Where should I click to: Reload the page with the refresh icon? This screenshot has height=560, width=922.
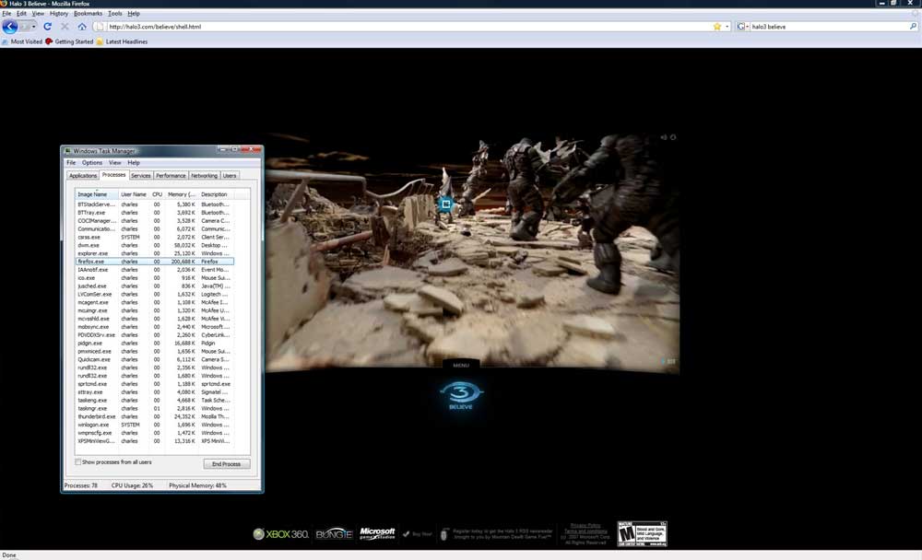click(x=48, y=27)
